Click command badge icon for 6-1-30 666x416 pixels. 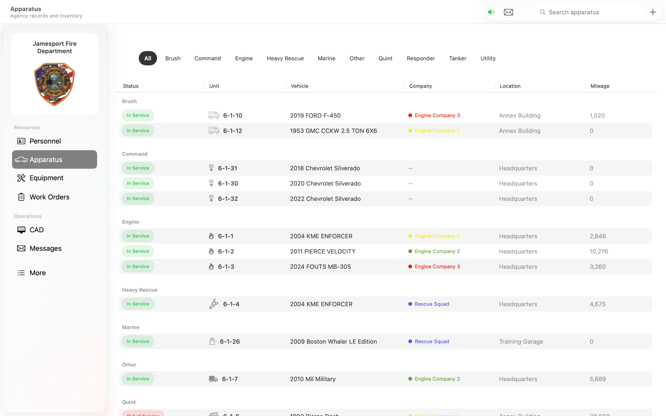pos(211,183)
